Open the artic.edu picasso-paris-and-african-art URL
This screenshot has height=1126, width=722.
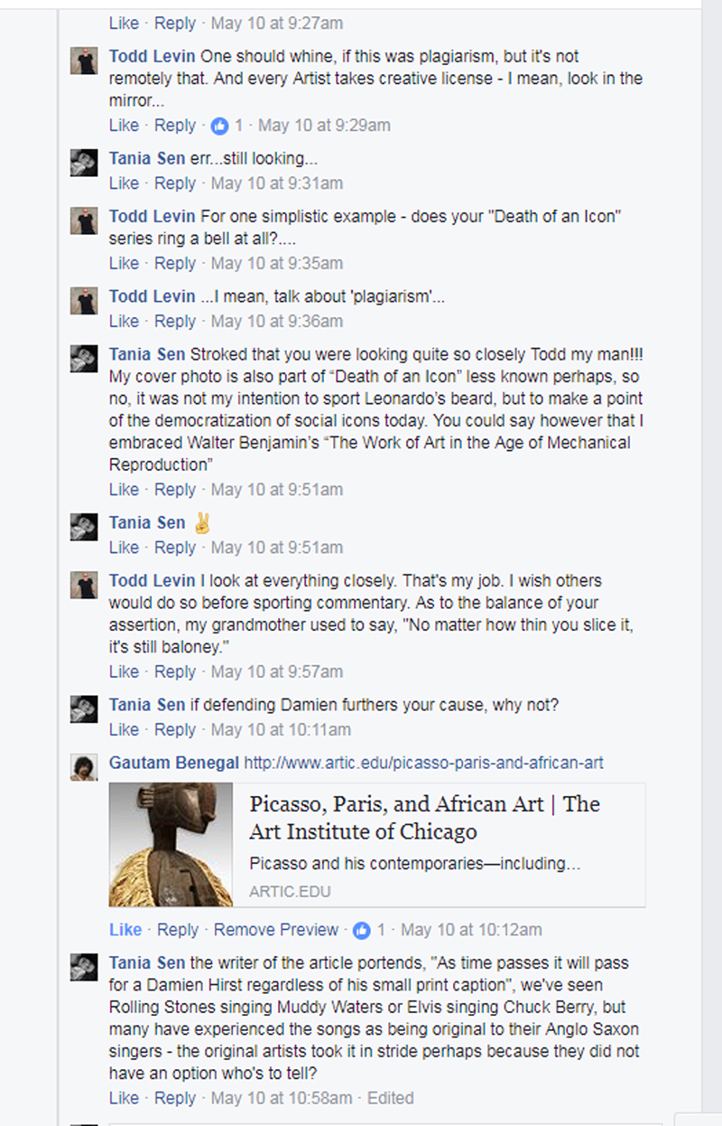(423, 763)
